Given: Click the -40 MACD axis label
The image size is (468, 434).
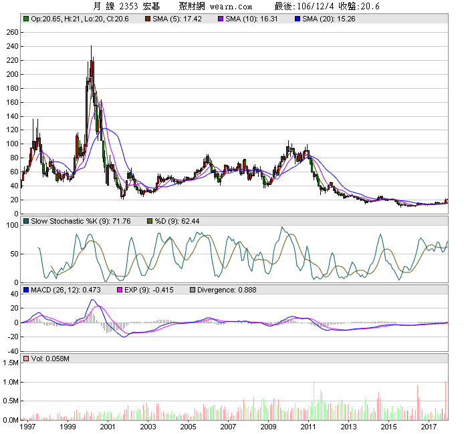Looking at the screenshot, I should point(14,351).
